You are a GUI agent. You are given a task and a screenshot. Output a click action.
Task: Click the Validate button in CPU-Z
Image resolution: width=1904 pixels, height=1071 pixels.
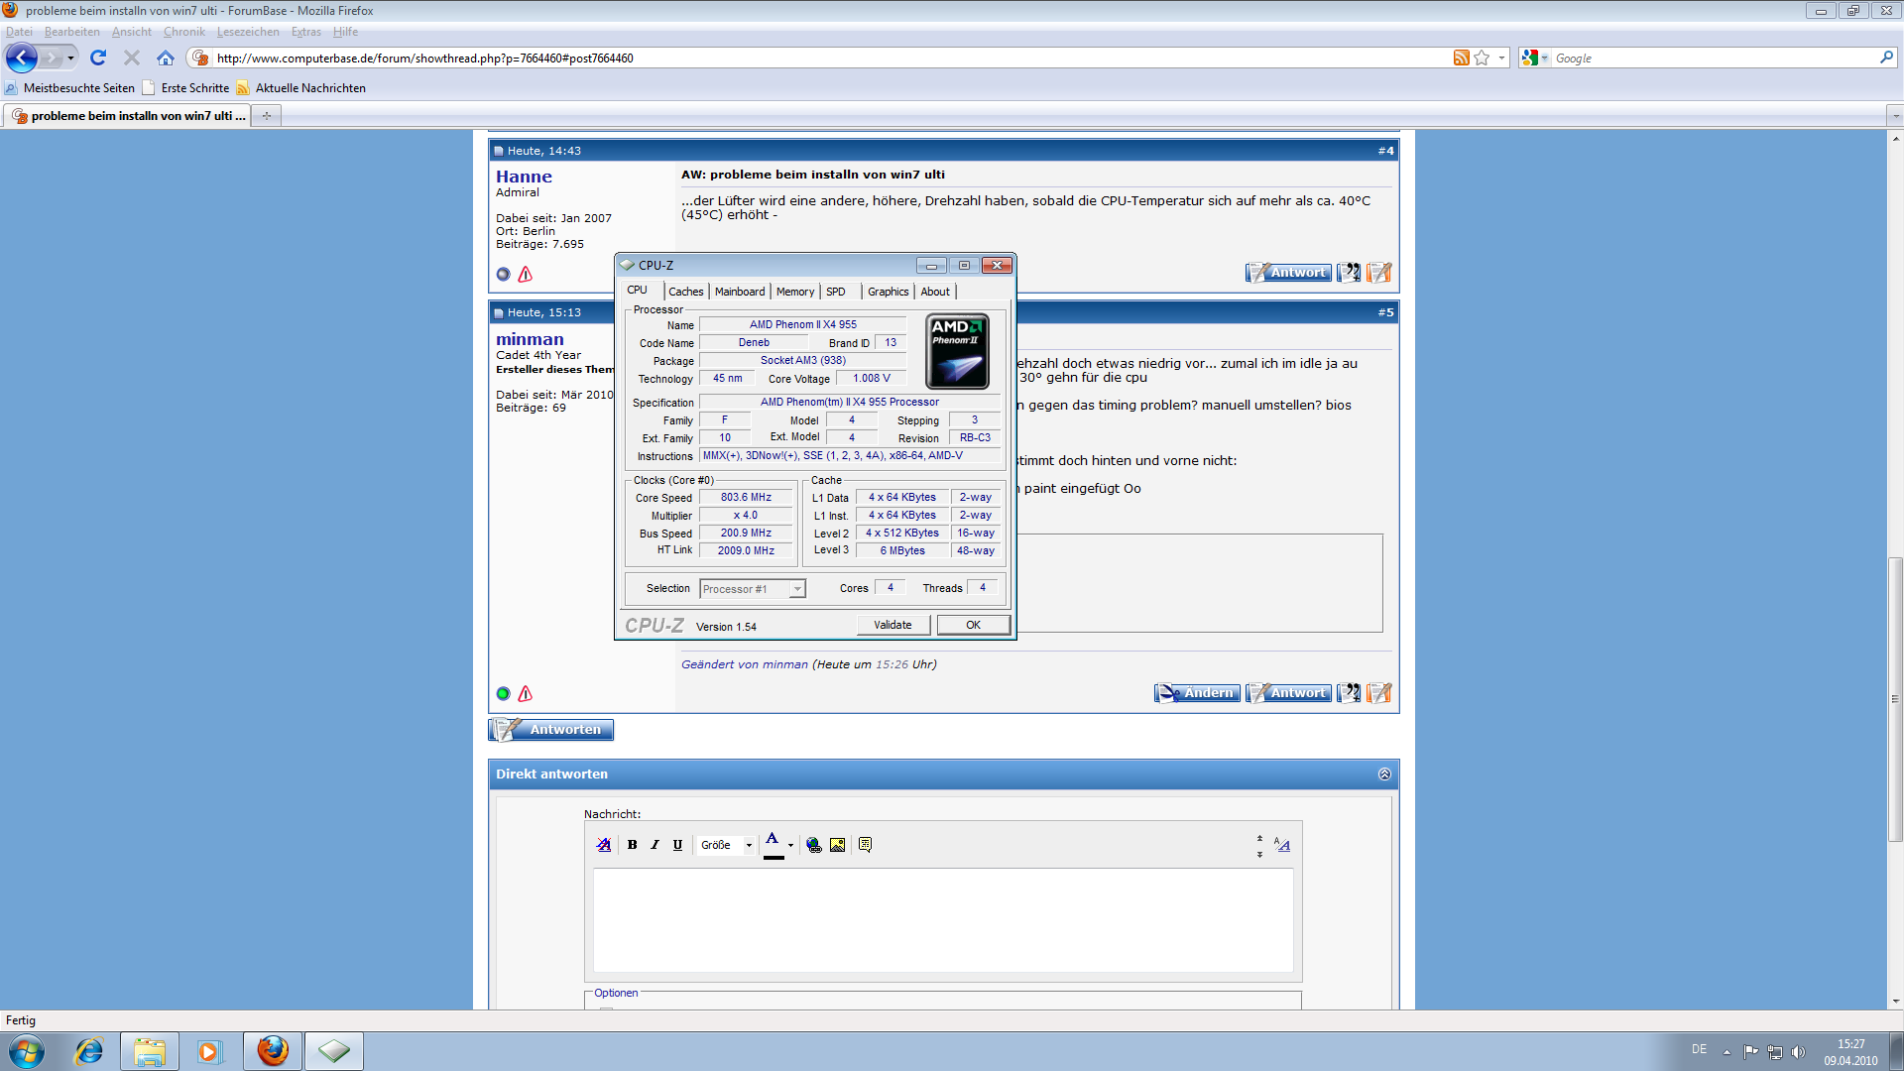[892, 625]
